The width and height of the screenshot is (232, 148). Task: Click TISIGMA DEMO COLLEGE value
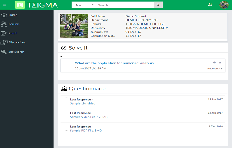(145, 24)
